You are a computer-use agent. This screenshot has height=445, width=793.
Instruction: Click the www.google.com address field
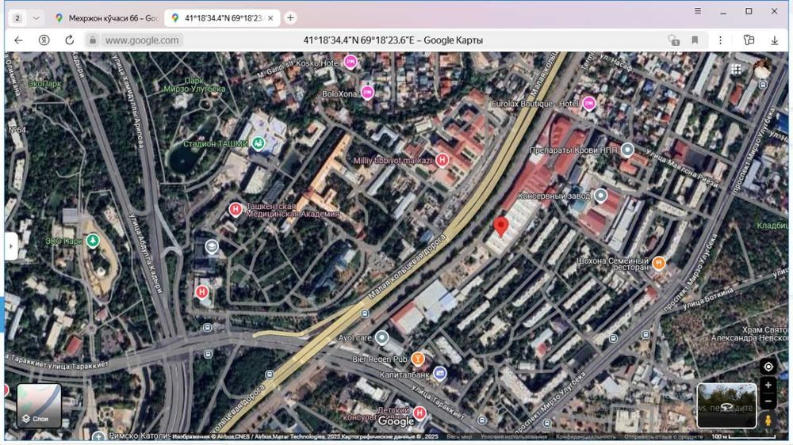point(142,40)
